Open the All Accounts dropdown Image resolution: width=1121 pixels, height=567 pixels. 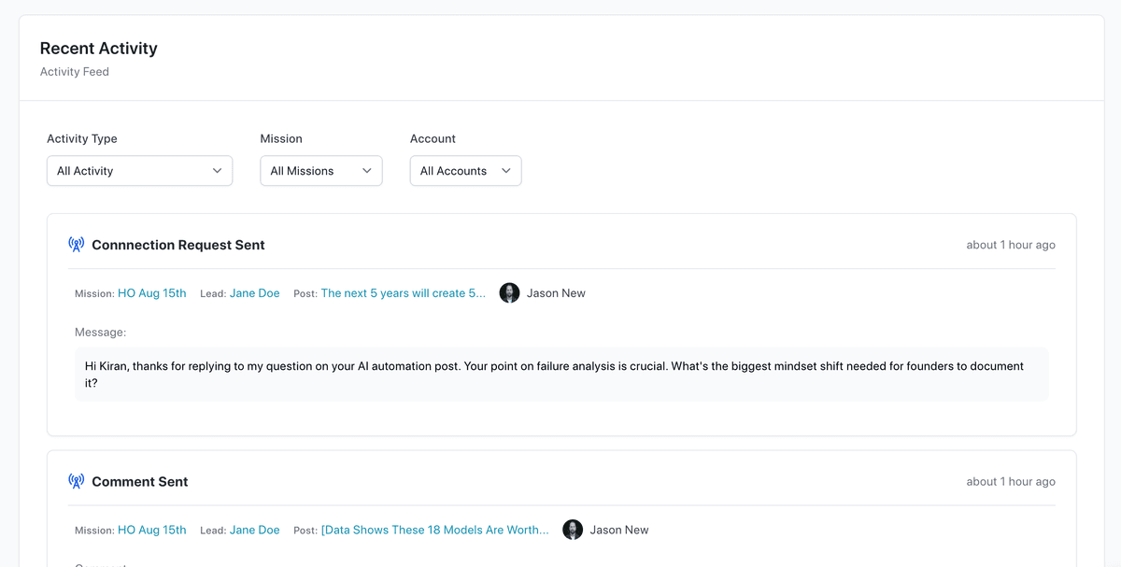coord(465,171)
